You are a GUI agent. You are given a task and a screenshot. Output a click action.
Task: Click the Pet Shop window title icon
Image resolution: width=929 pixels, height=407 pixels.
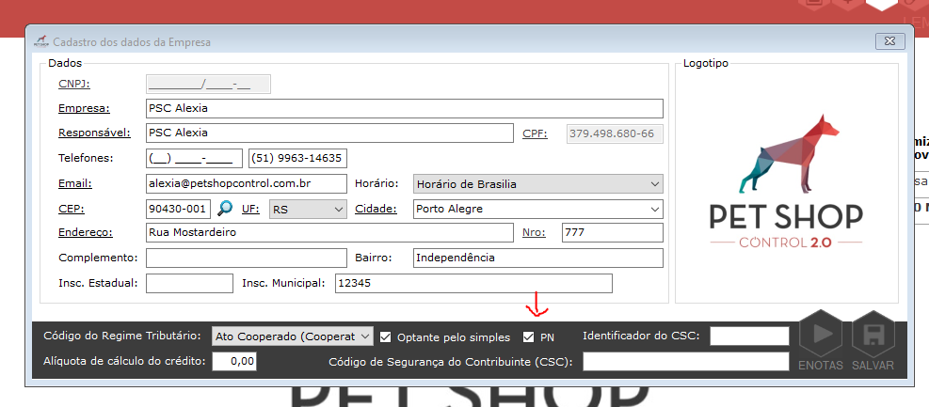click(40, 42)
